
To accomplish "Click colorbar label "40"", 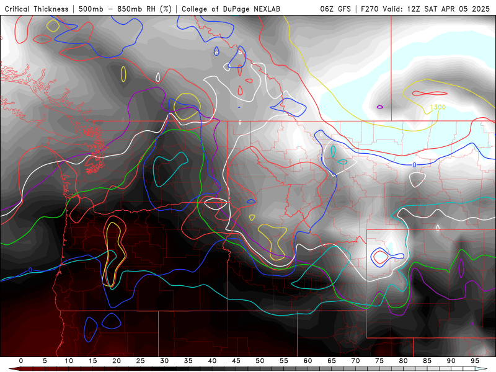I will tap(212, 361).
